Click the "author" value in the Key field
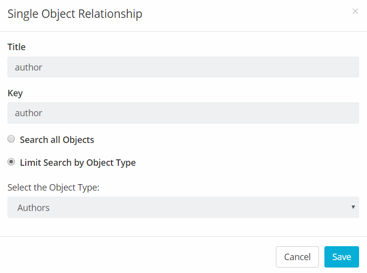This screenshot has height=273, width=367. [x=29, y=113]
